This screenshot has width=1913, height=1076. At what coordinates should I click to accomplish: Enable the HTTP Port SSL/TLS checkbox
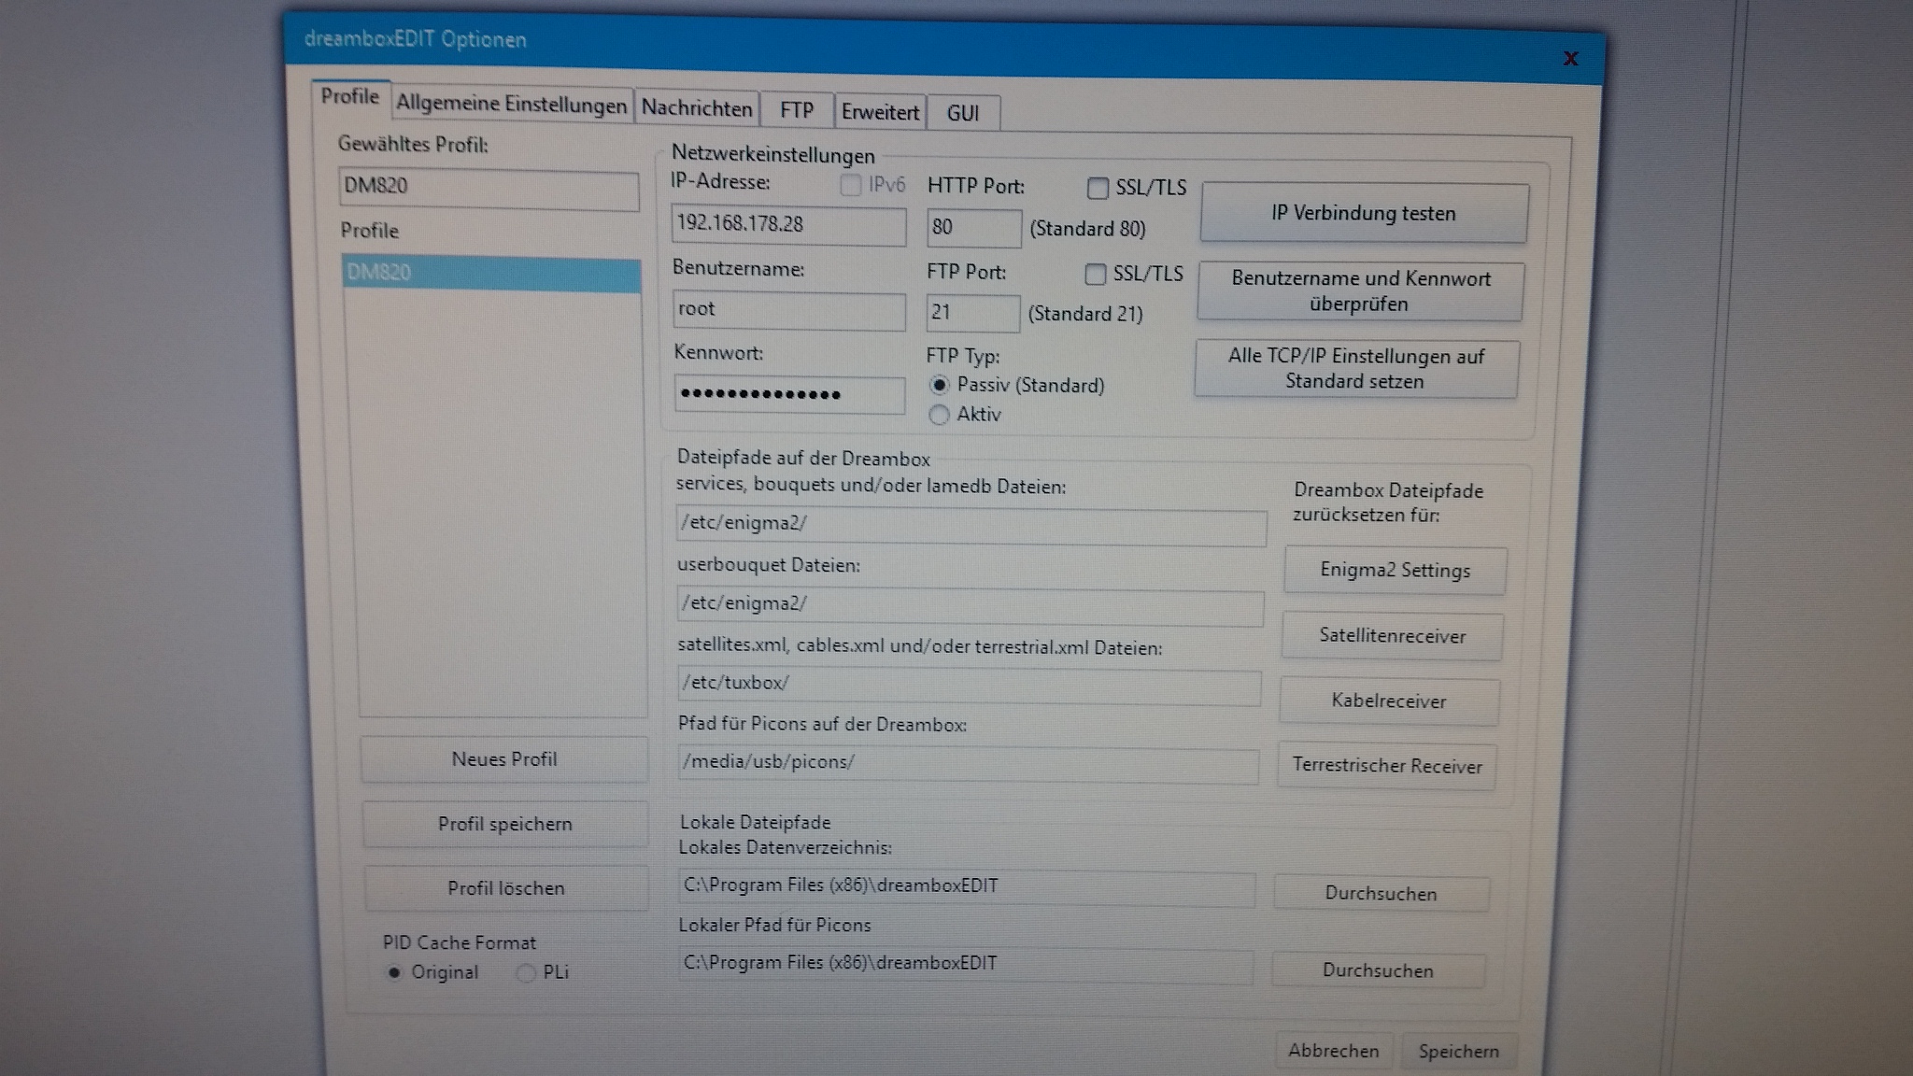pyautogui.click(x=1098, y=189)
